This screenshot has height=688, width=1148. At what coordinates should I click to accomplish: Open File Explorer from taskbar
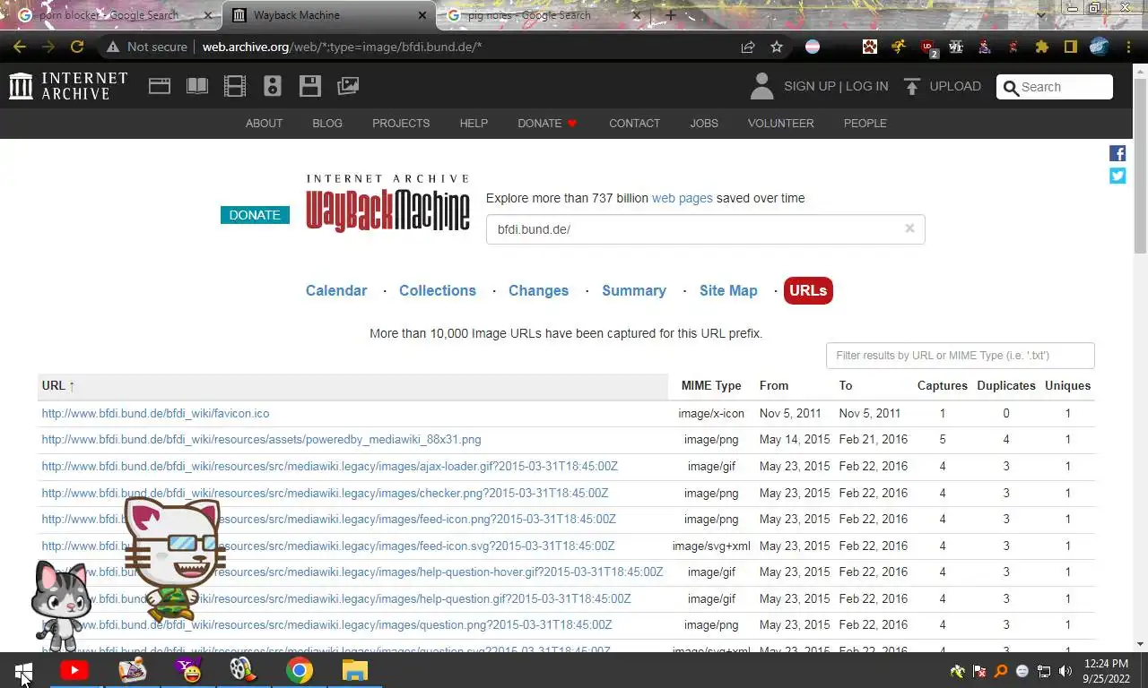(x=355, y=670)
